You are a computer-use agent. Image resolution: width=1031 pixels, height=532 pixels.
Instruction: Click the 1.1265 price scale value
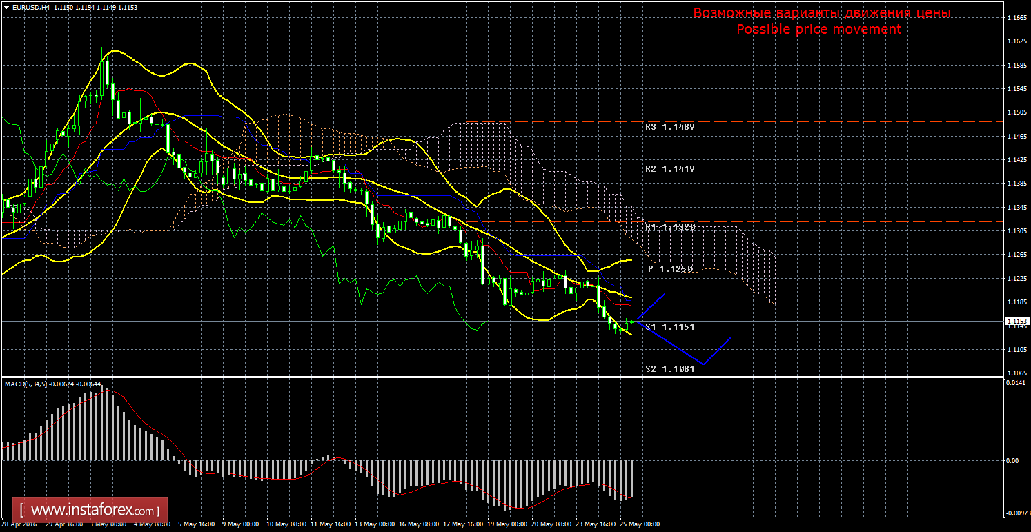pyautogui.click(x=1016, y=255)
